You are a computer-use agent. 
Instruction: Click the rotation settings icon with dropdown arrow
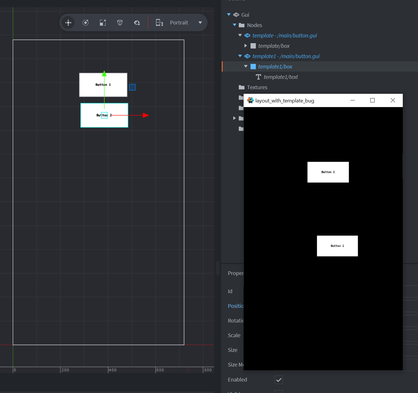pyautogui.click(x=137, y=22)
